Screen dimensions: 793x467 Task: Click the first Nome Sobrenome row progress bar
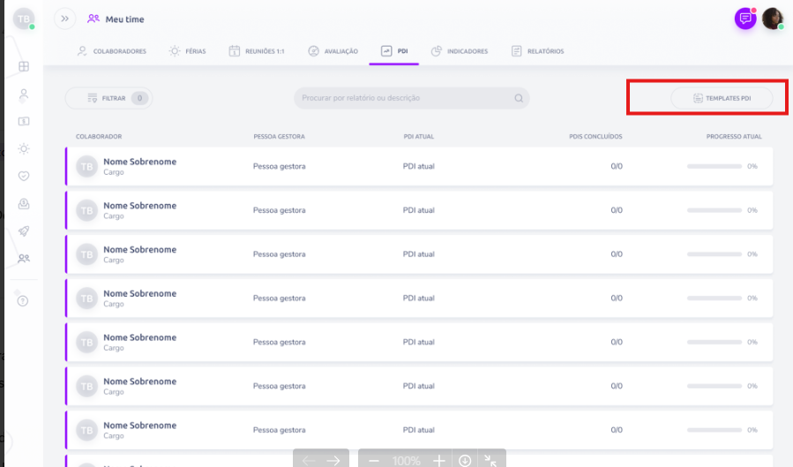coord(714,166)
